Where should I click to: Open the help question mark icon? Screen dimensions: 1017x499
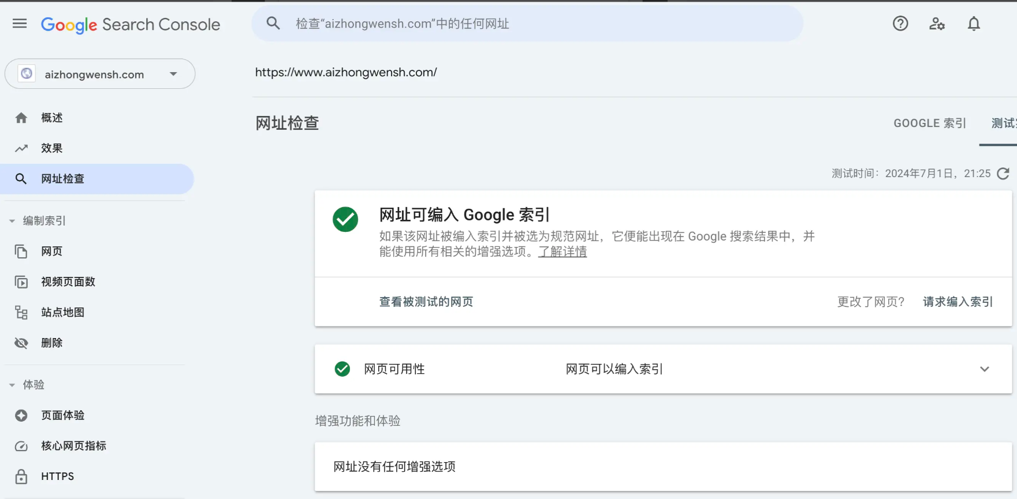(x=900, y=24)
